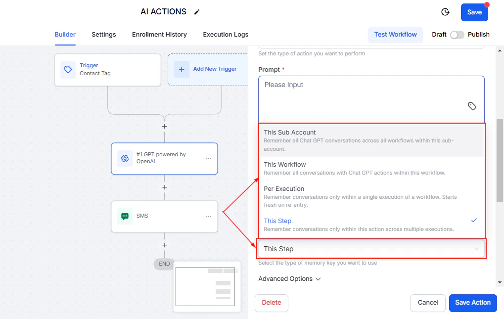This screenshot has height=319, width=504.
Task: Click the scrollbar down arrow
Action: click(x=500, y=282)
